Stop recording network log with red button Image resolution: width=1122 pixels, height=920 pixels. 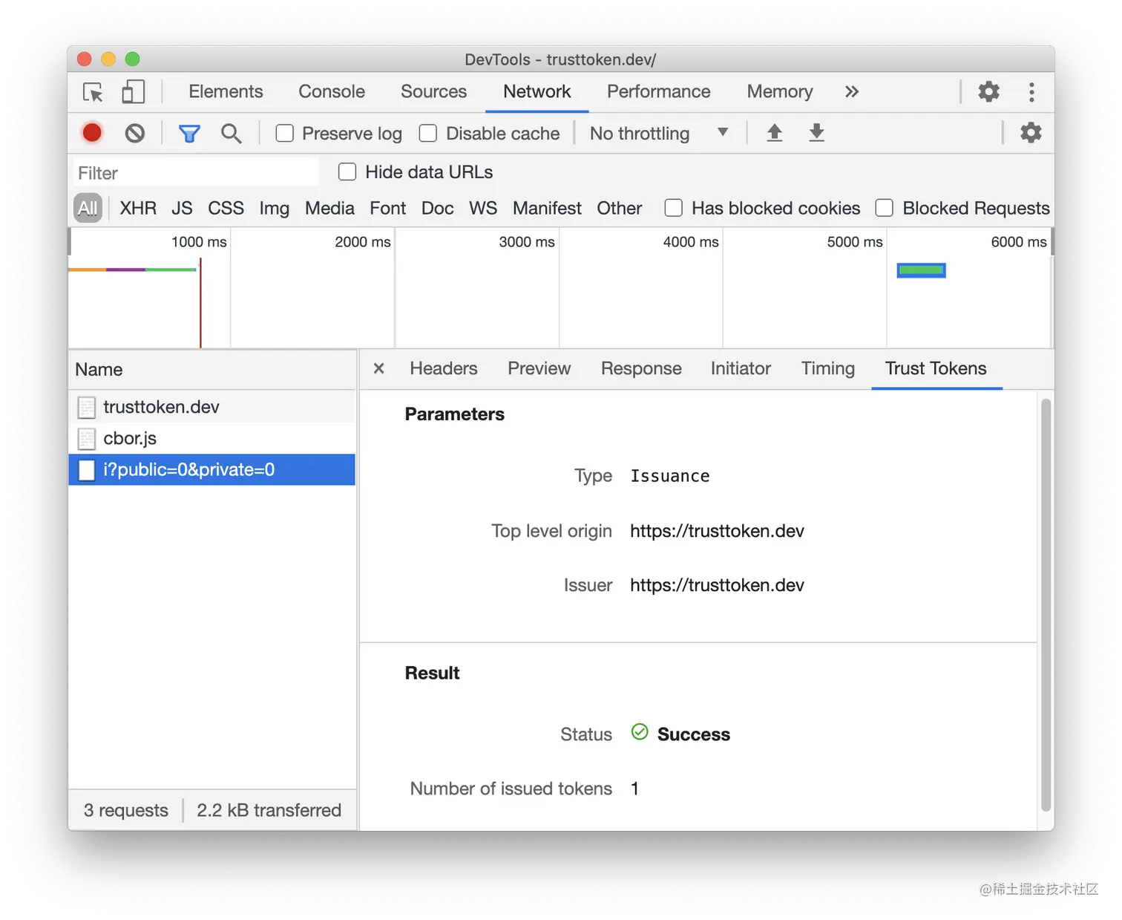pyautogui.click(x=92, y=133)
